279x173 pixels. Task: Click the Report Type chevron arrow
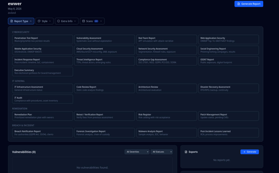(31, 21)
